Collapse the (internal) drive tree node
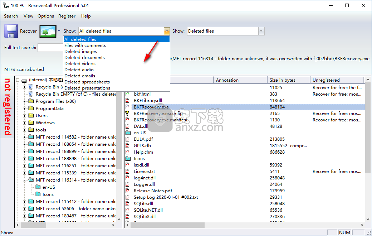The height and width of the screenshot is (236, 372). [18, 80]
